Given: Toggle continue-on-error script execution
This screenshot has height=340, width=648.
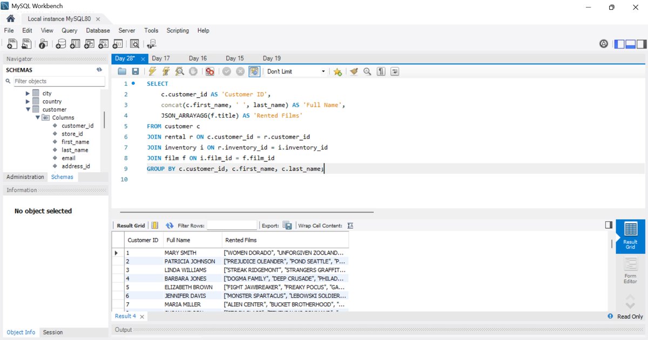Looking at the screenshot, I should click(x=210, y=71).
